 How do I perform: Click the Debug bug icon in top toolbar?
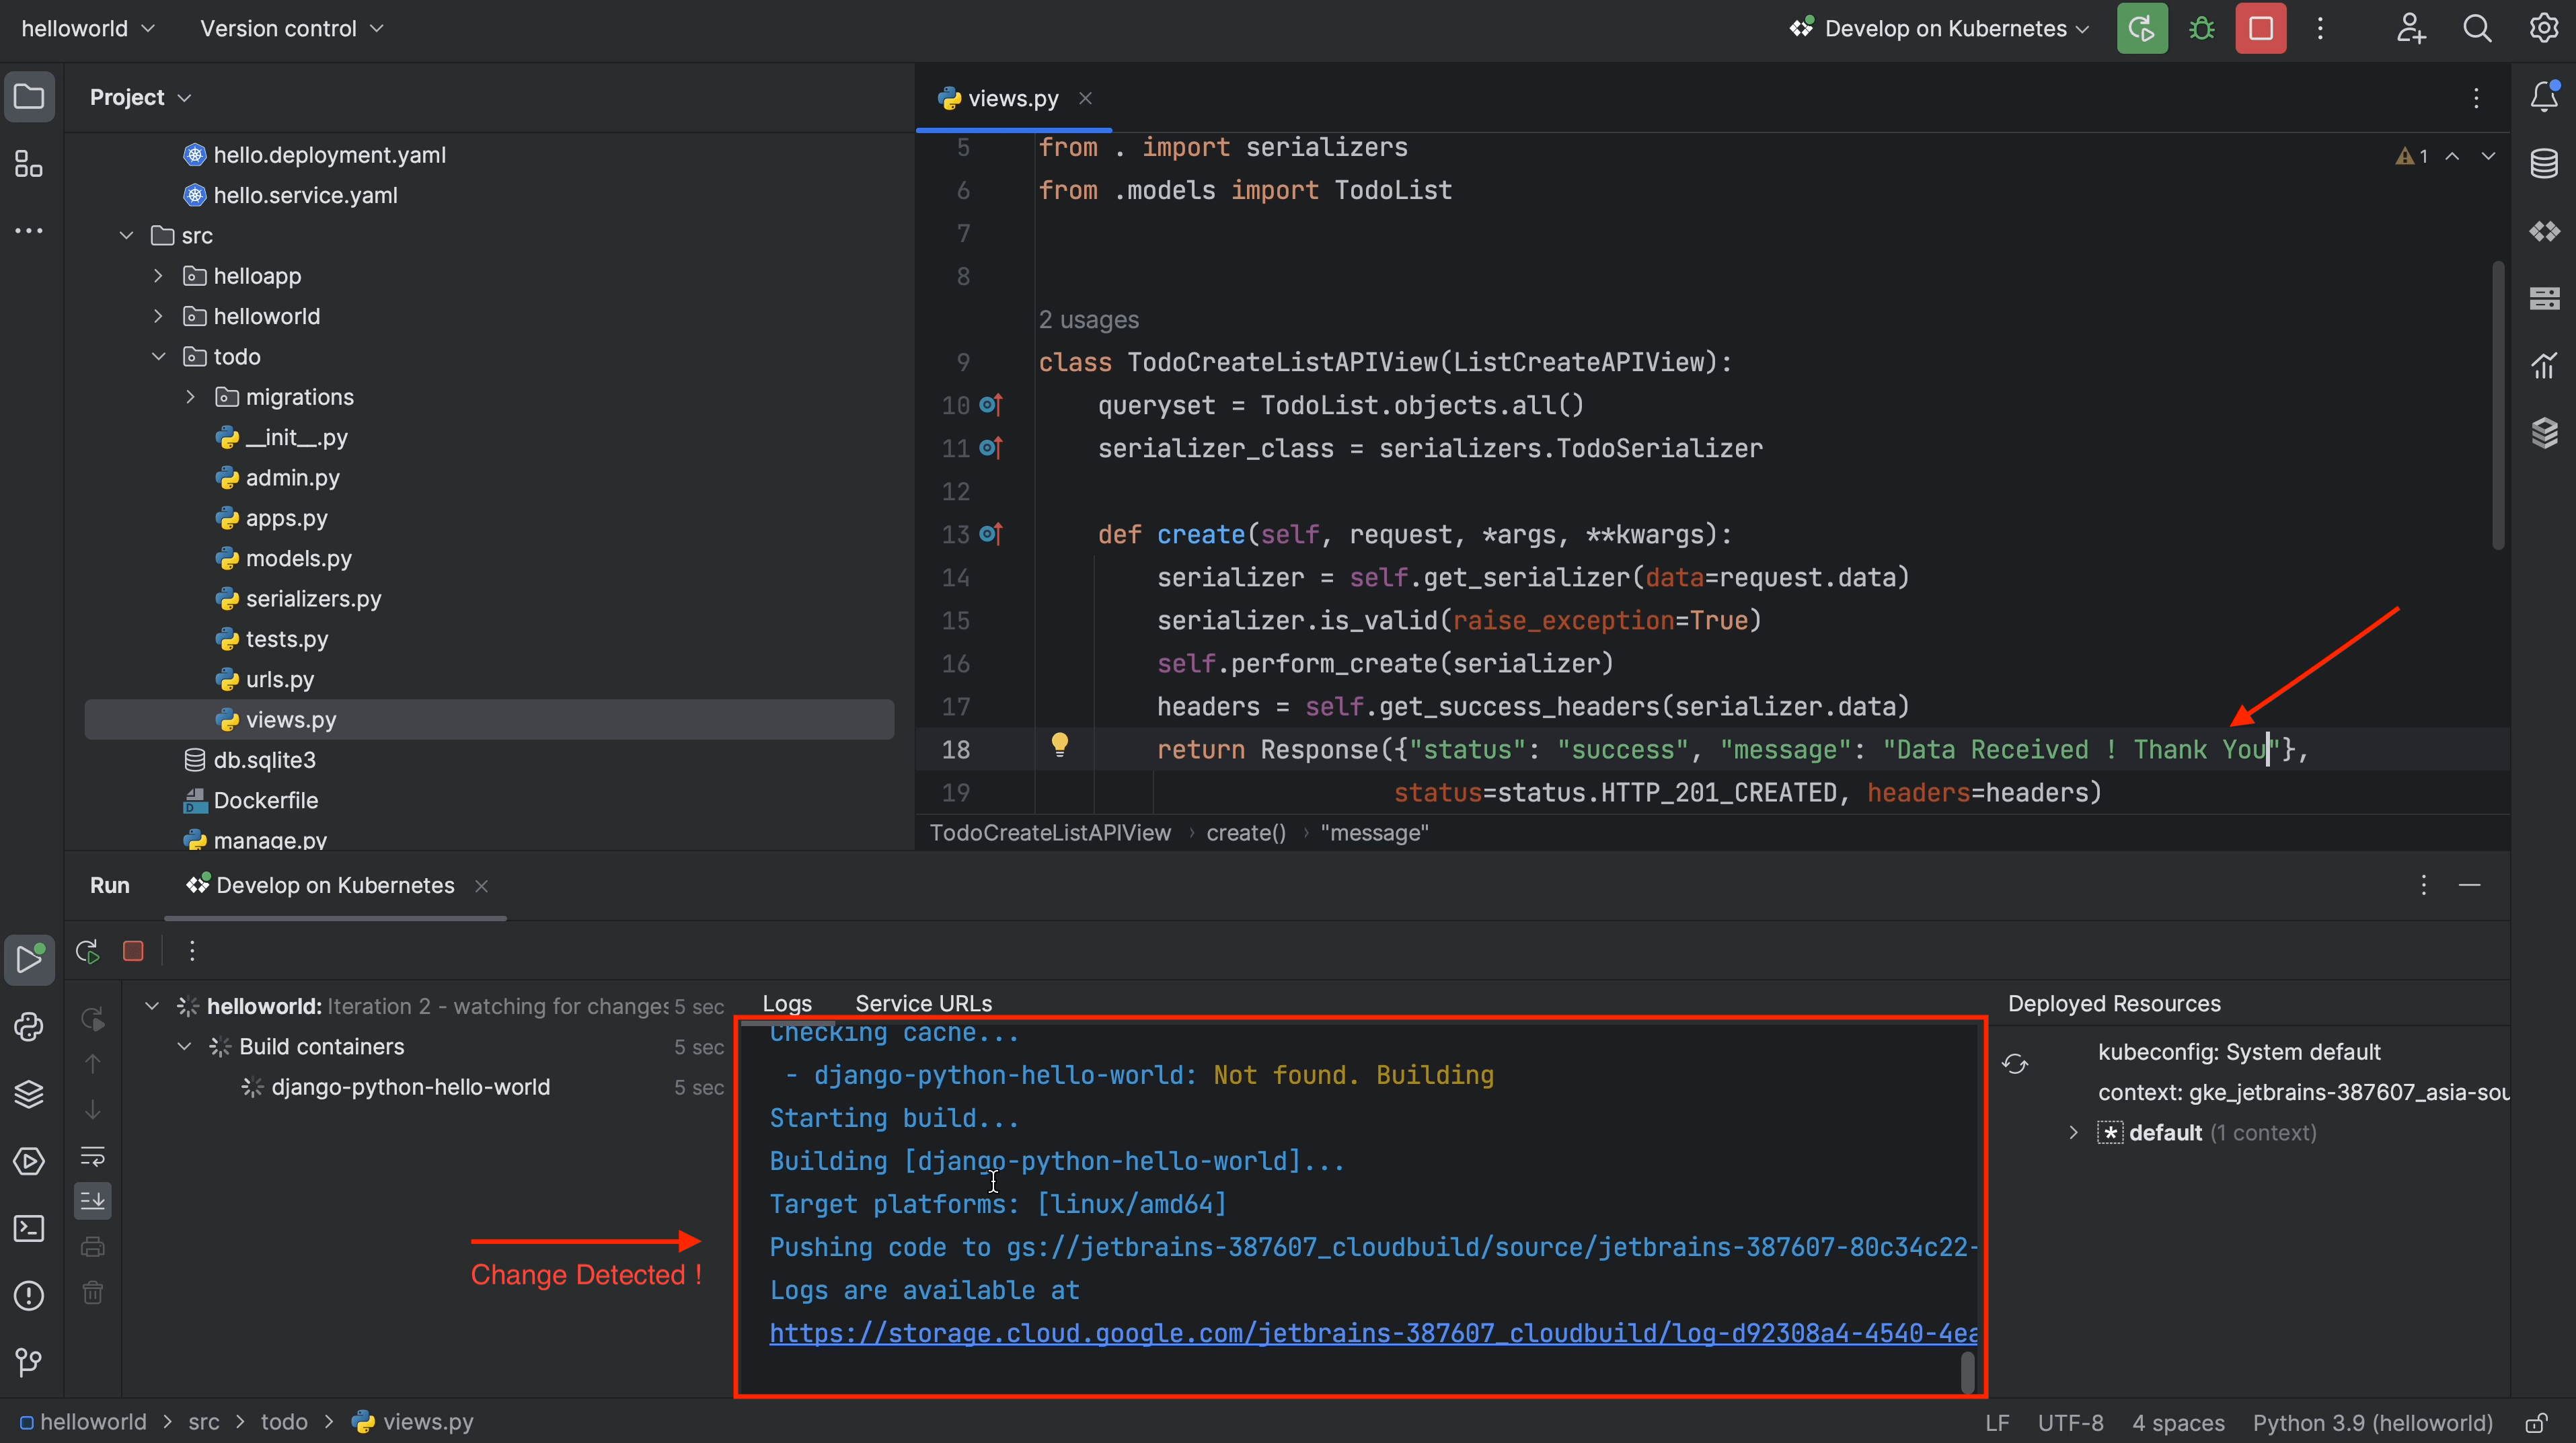coord(2201,28)
